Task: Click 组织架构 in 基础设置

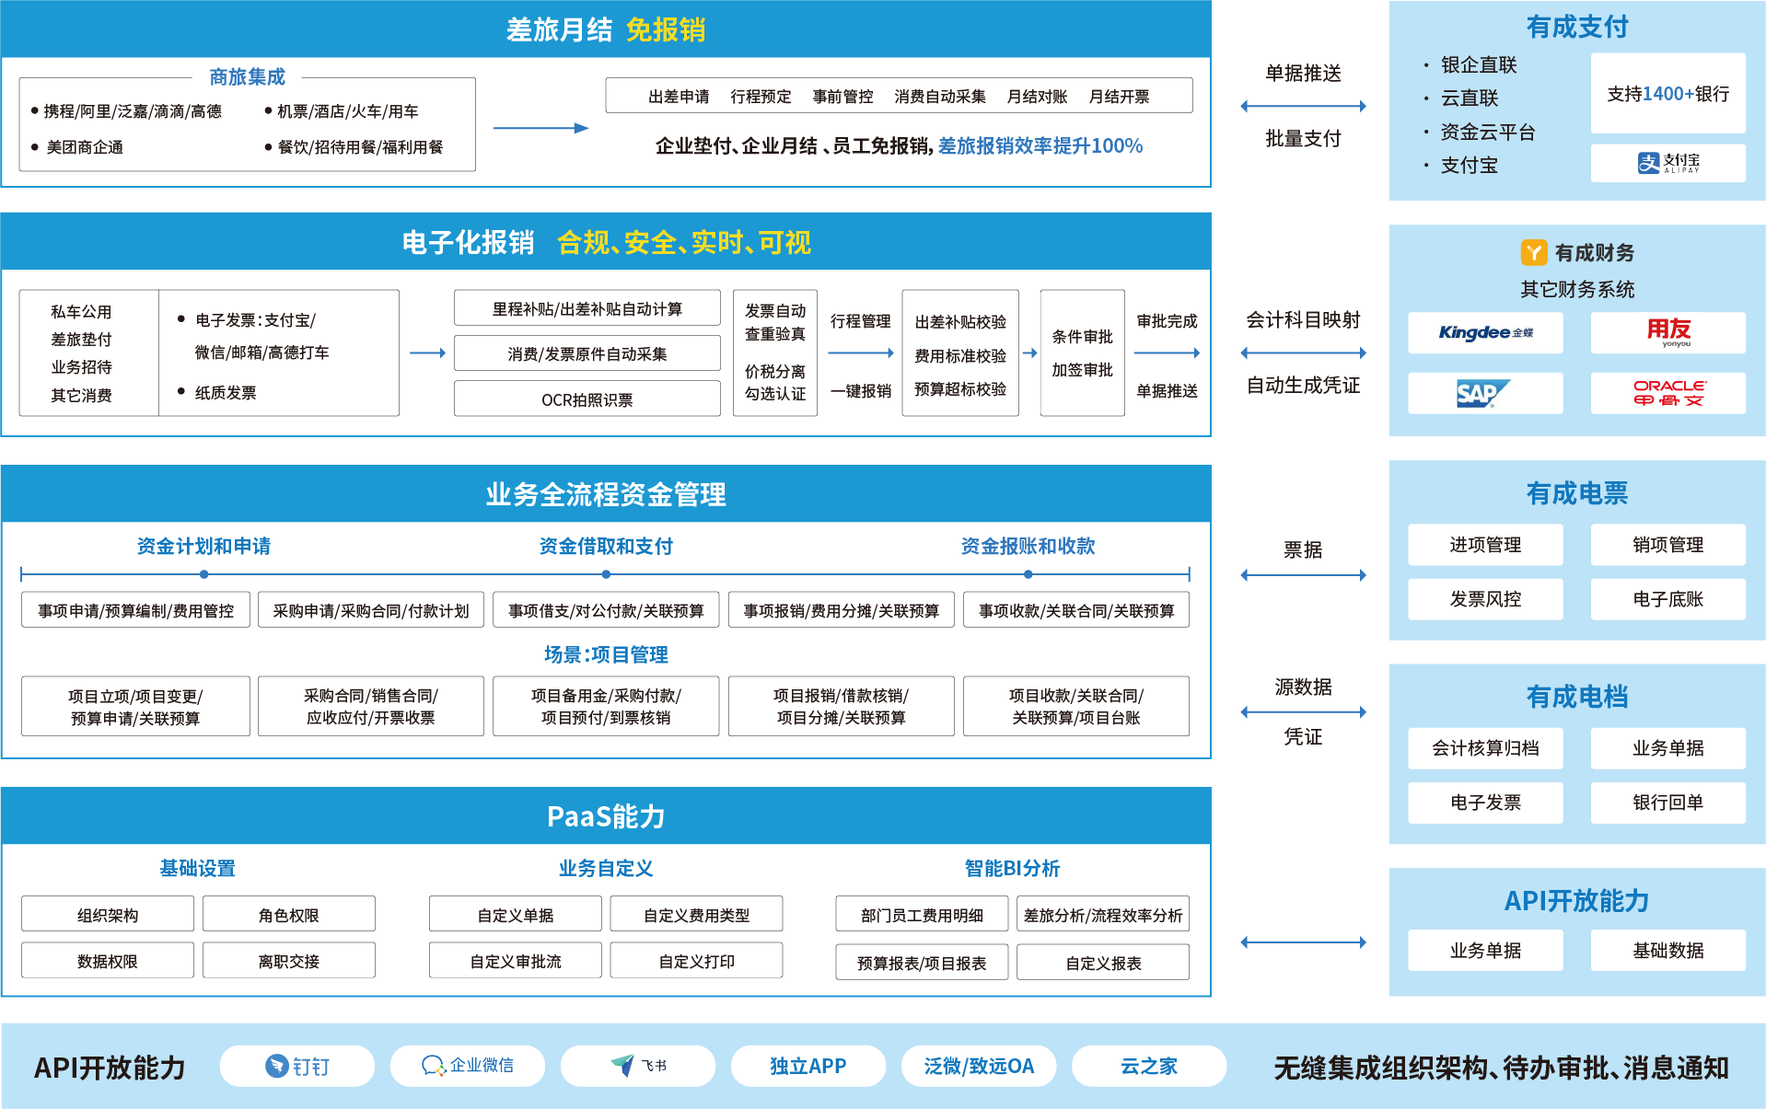Action: click(x=107, y=913)
